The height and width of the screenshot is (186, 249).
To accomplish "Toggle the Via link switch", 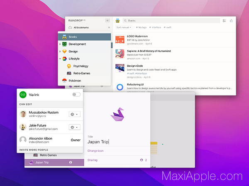I will click(76, 95).
